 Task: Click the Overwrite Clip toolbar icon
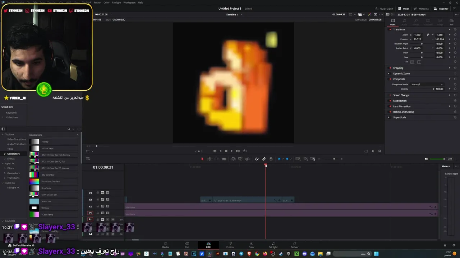coord(240,159)
